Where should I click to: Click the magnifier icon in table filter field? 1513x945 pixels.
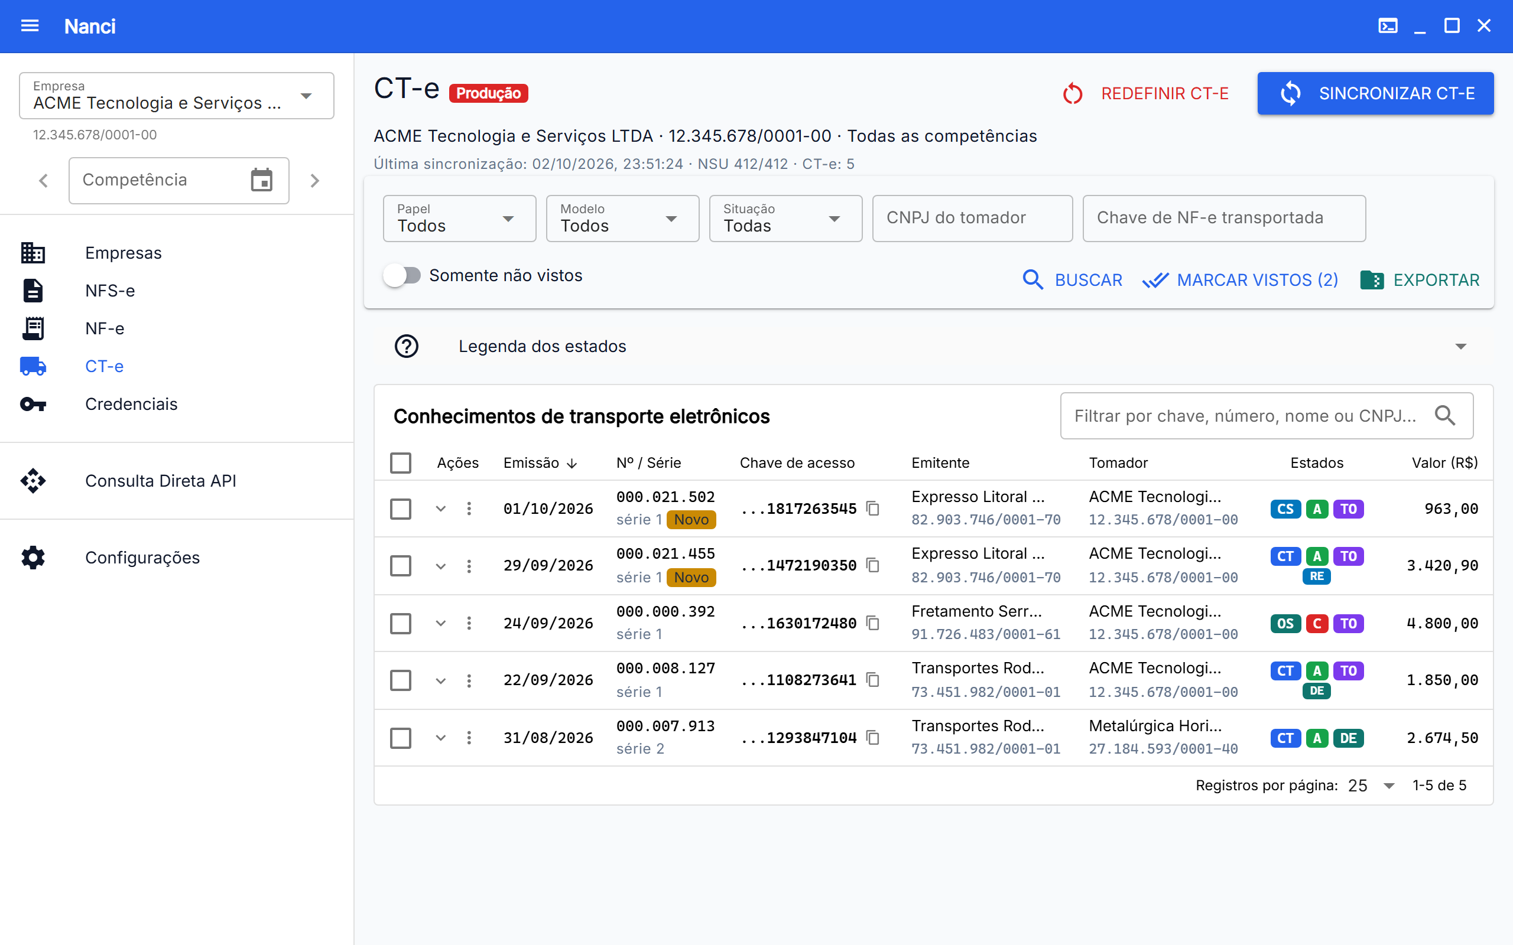point(1445,416)
